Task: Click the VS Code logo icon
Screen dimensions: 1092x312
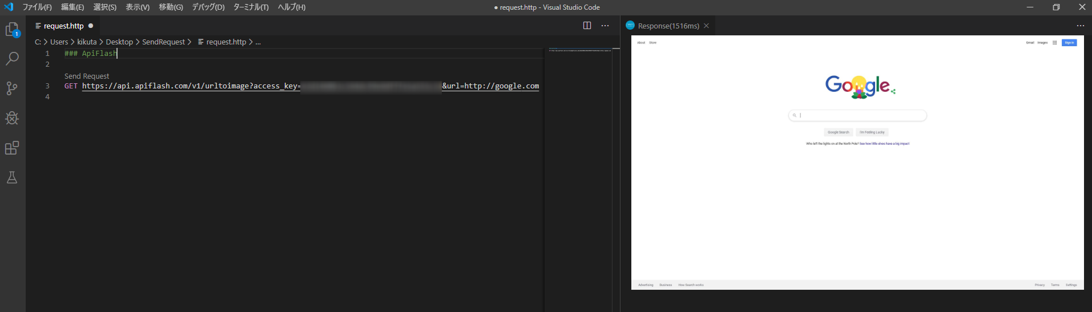Action: pyautogui.click(x=9, y=7)
